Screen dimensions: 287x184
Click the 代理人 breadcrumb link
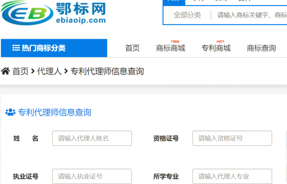tap(49, 71)
